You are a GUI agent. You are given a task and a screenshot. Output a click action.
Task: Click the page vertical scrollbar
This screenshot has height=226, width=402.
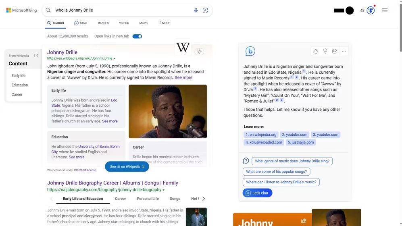pyautogui.click(x=401, y=27)
